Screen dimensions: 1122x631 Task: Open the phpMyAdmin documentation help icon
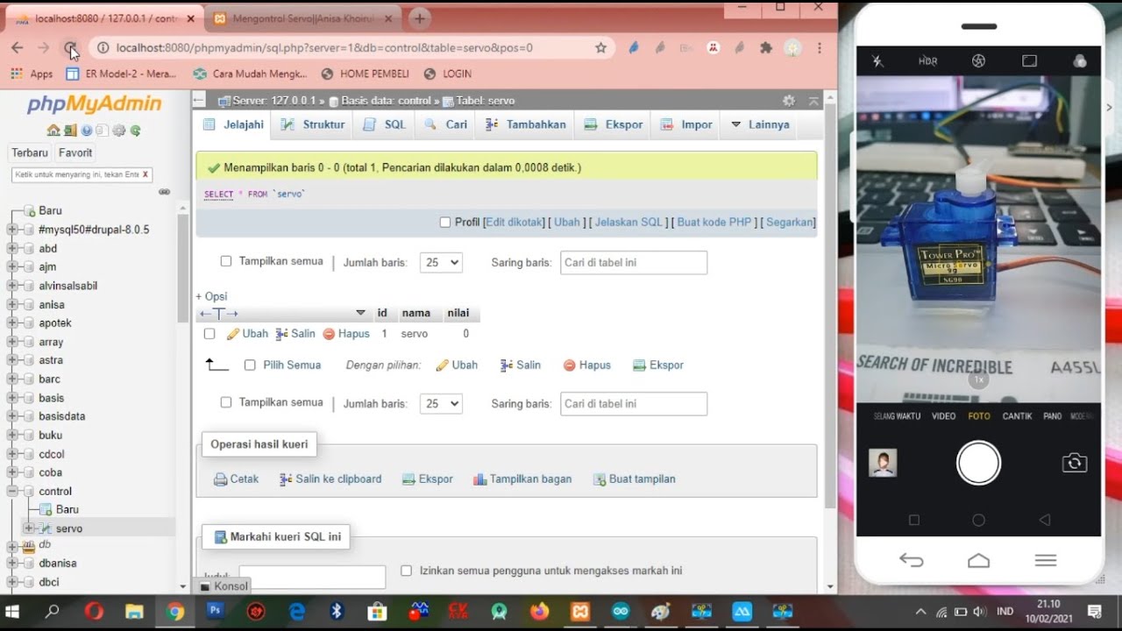tap(87, 131)
